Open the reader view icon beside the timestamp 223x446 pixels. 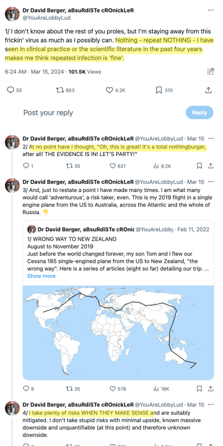(x=210, y=71)
